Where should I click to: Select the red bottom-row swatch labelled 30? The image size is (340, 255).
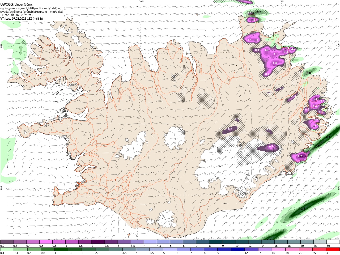click(333, 249)
